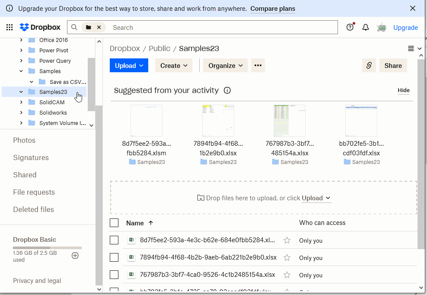Expand the Power Query folder
Viewport: 427px width, 295px height.
coord(21,61)
